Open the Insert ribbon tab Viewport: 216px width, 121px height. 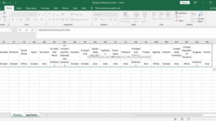point(19,8)
